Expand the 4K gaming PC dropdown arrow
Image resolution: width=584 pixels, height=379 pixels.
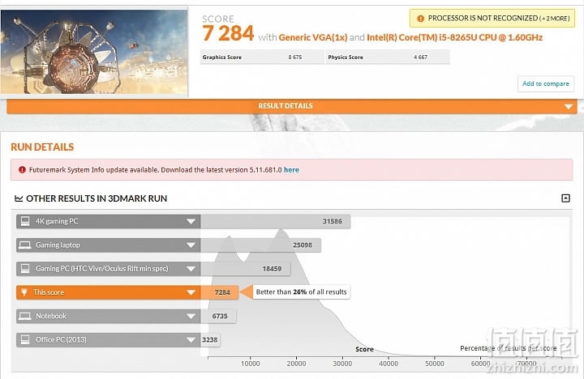(191, 222)
